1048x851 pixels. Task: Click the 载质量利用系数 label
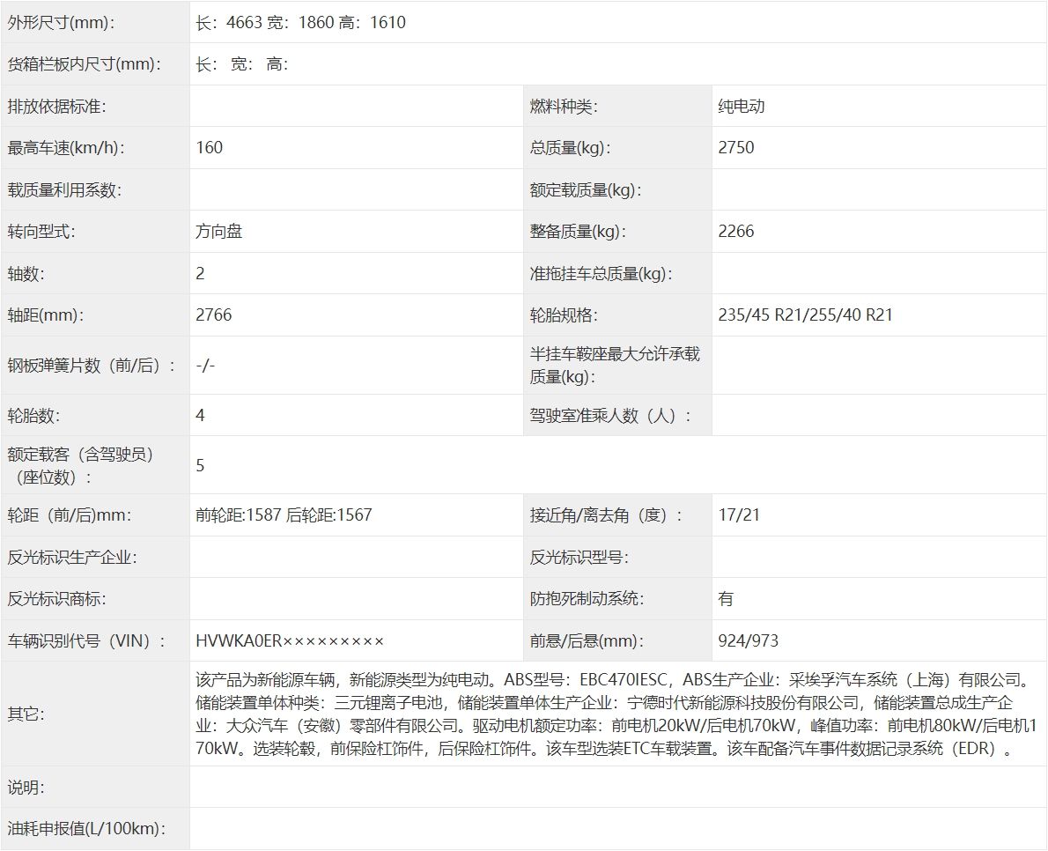[x=64, y=190]
